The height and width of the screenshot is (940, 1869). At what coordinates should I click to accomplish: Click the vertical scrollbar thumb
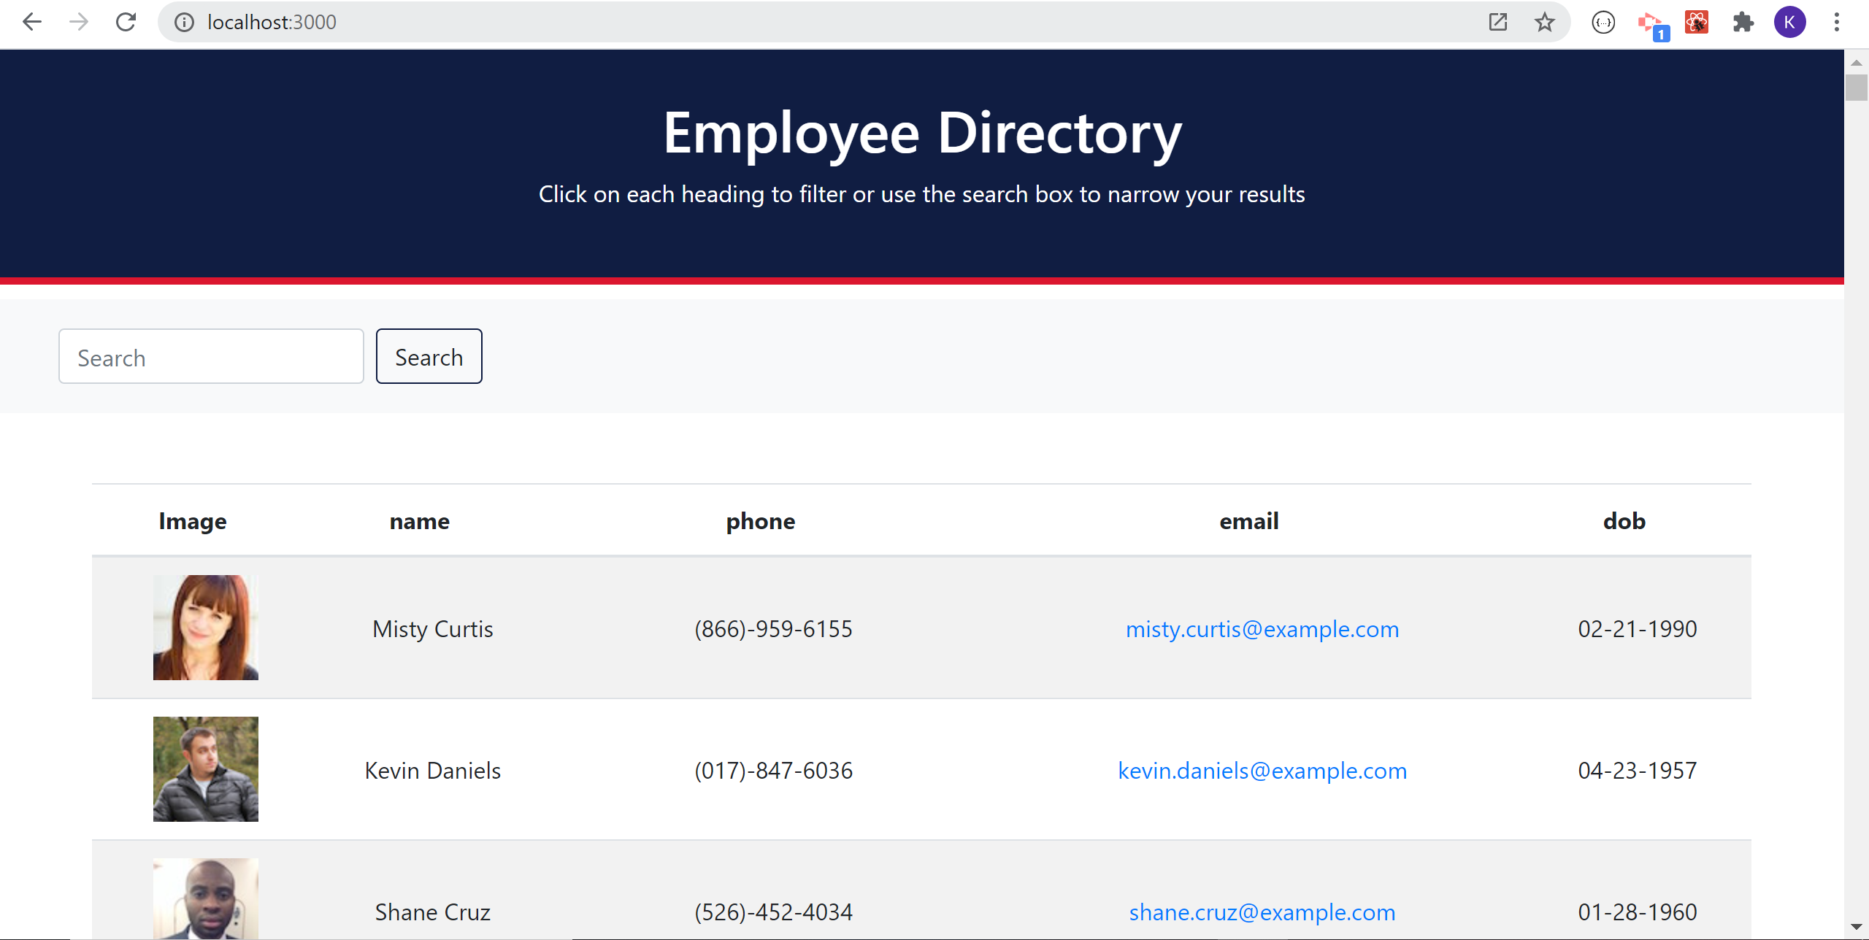1857,88
